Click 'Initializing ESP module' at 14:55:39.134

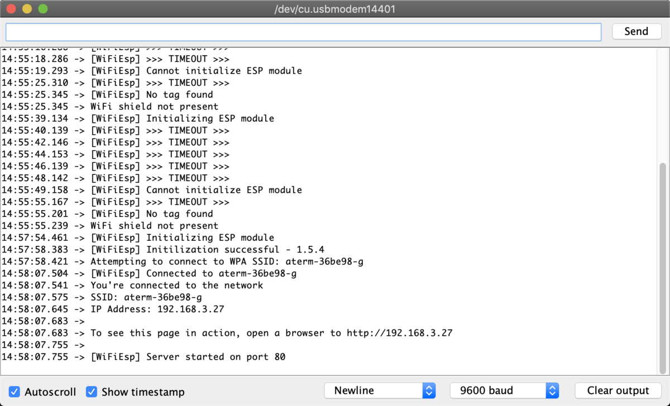click(x=138, y=119)
